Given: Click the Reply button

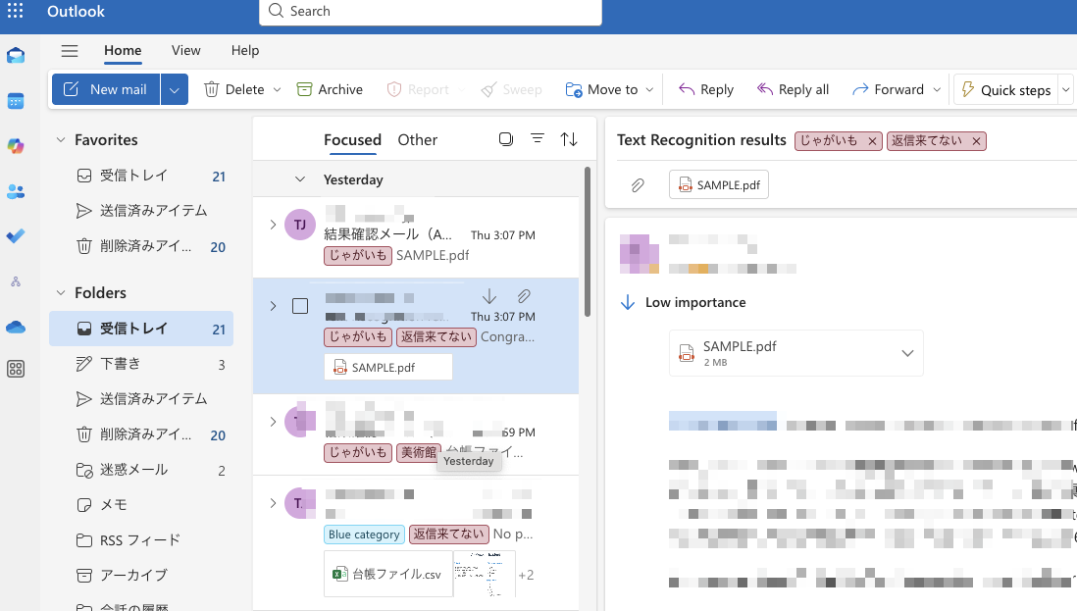Looking at the screenshot, I should 706,90.
